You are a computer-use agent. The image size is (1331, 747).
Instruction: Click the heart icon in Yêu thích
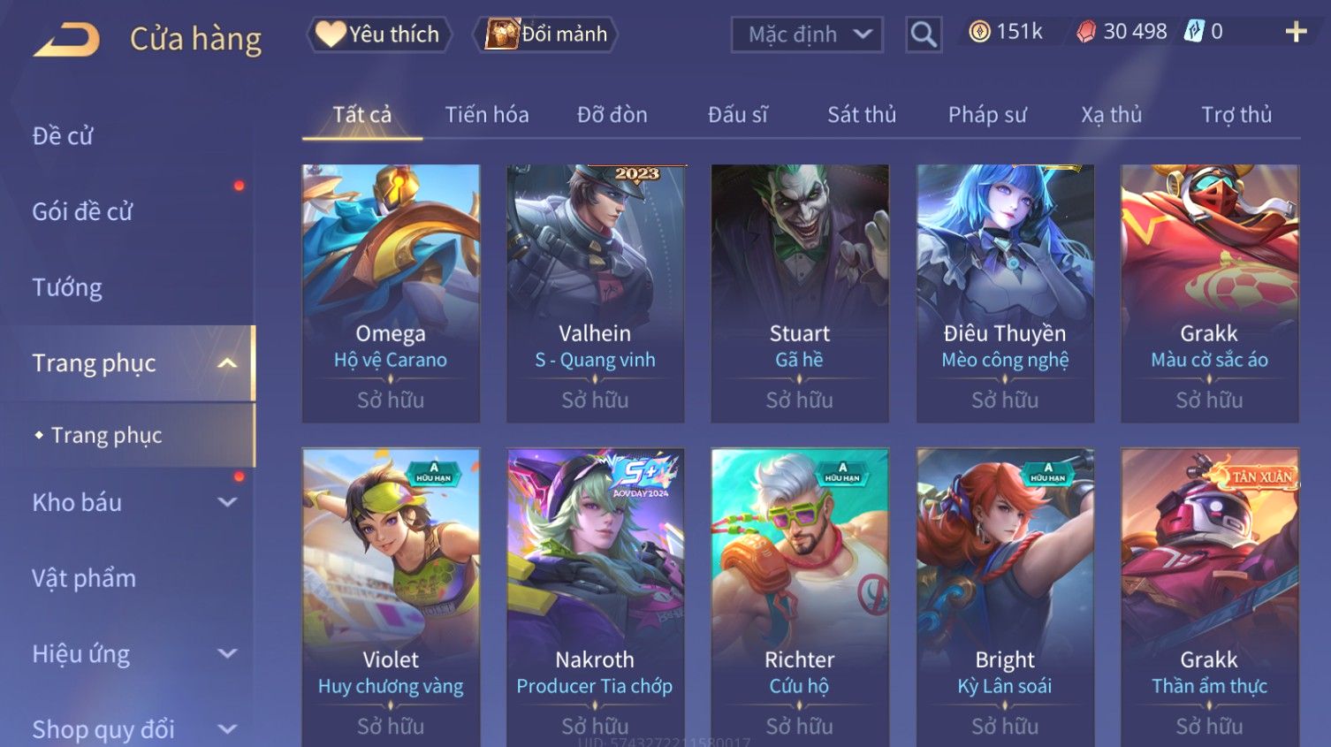(x=330, y=34)
